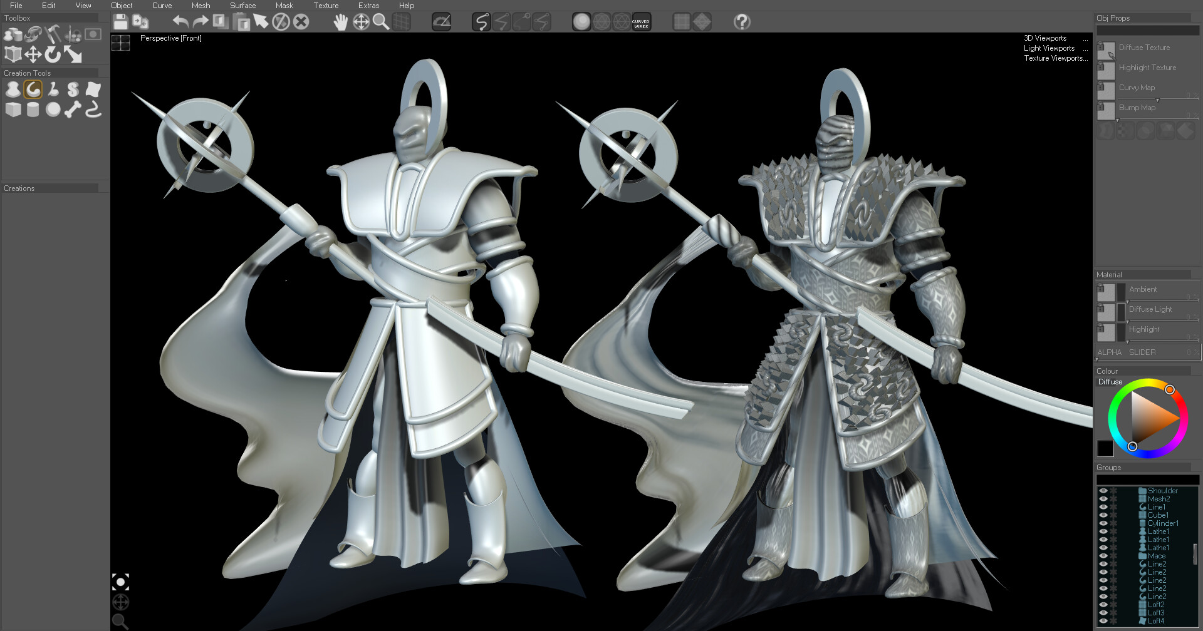Viewport: 1203px width, 631px height.
Task: Select the Pan hand tool
Action: (340, 23)
